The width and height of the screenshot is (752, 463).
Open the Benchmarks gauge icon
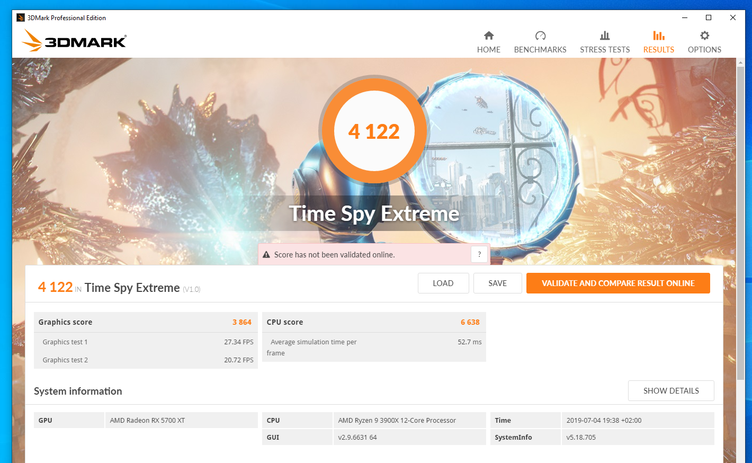click(540, 35)
